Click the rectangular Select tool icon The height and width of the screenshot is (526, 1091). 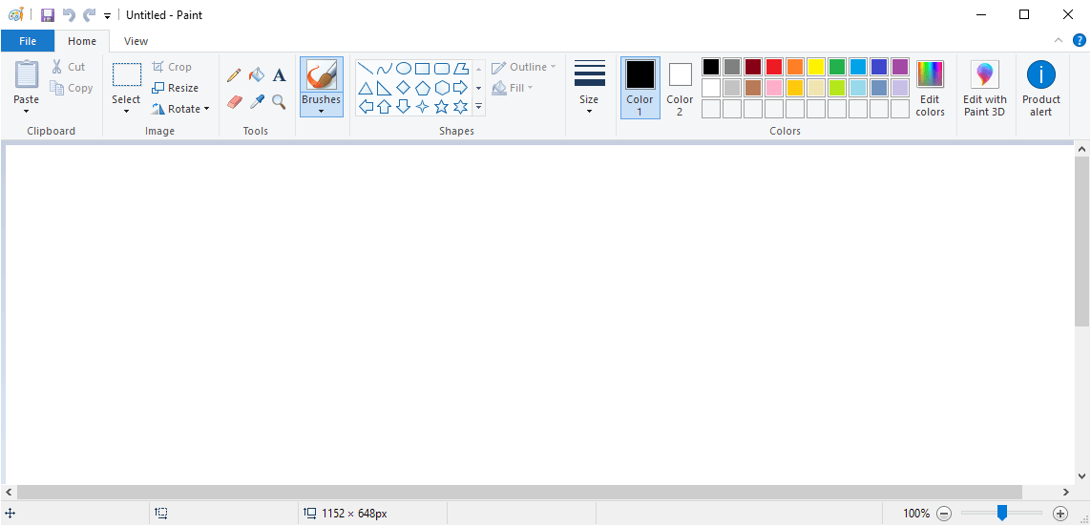(127, 74)
